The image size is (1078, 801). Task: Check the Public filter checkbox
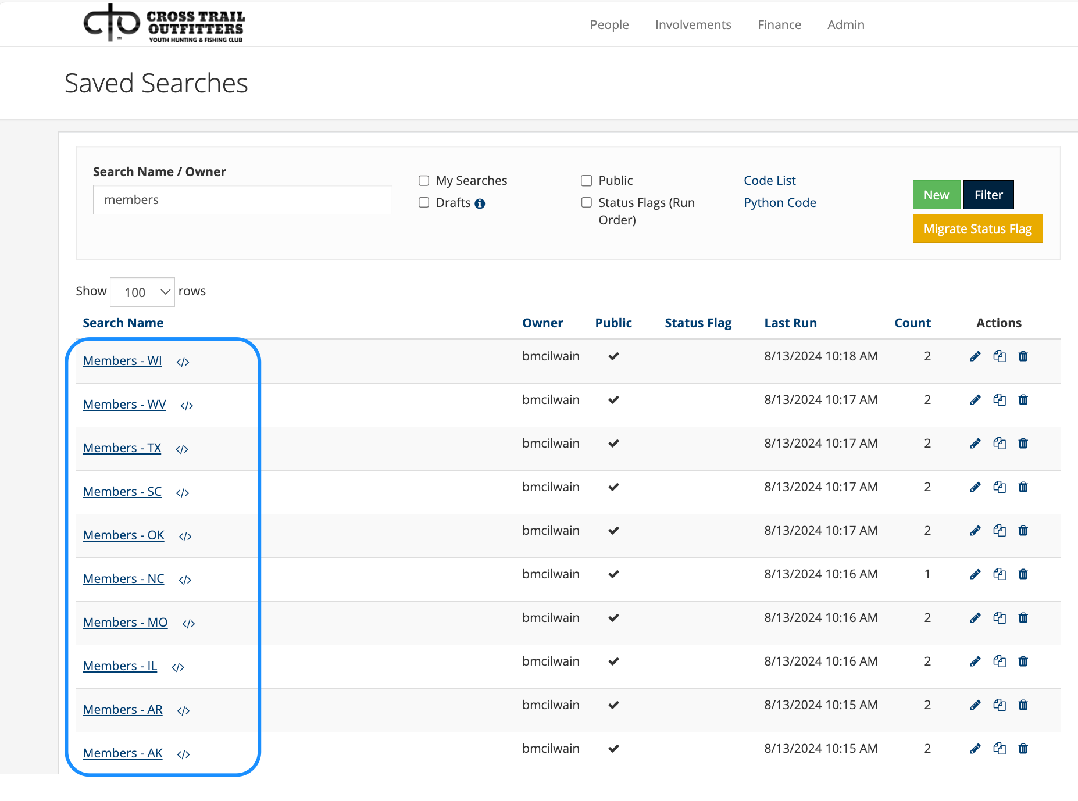point(587,181)
